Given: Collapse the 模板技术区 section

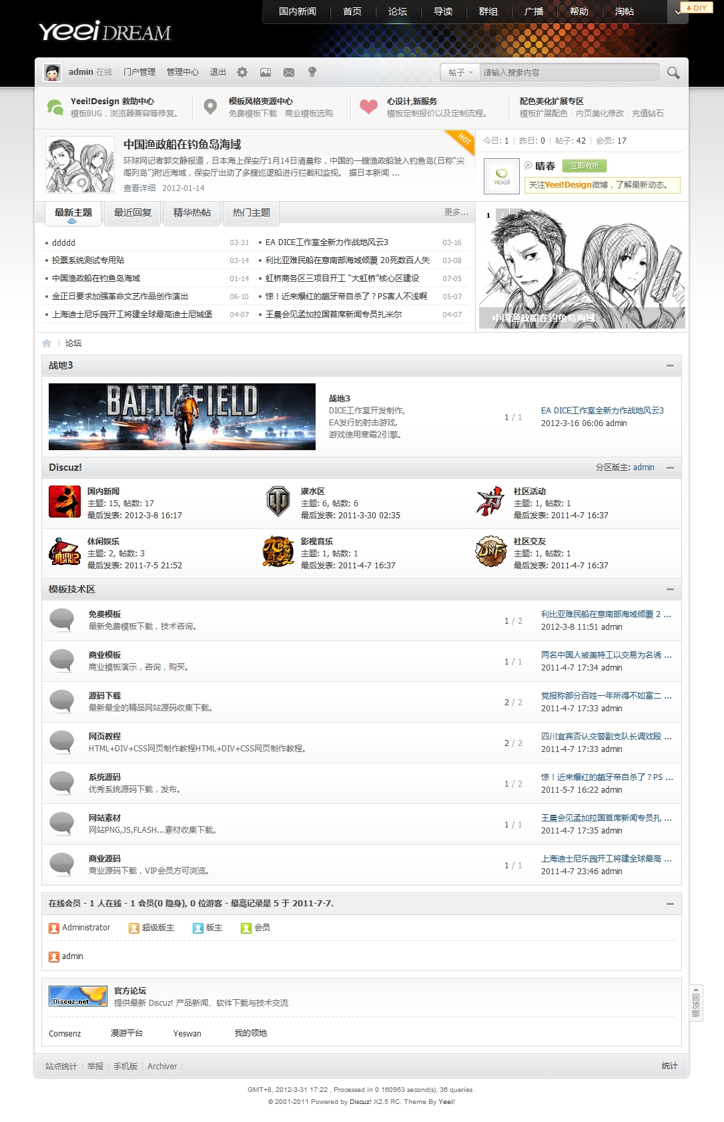Looking at the screenshot, I should 670,589.
